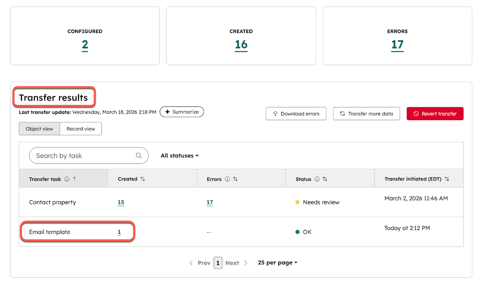The image size is (484, 283).
Task: Click info icon next to Transfer task
Action: click(x=67, y=179)
